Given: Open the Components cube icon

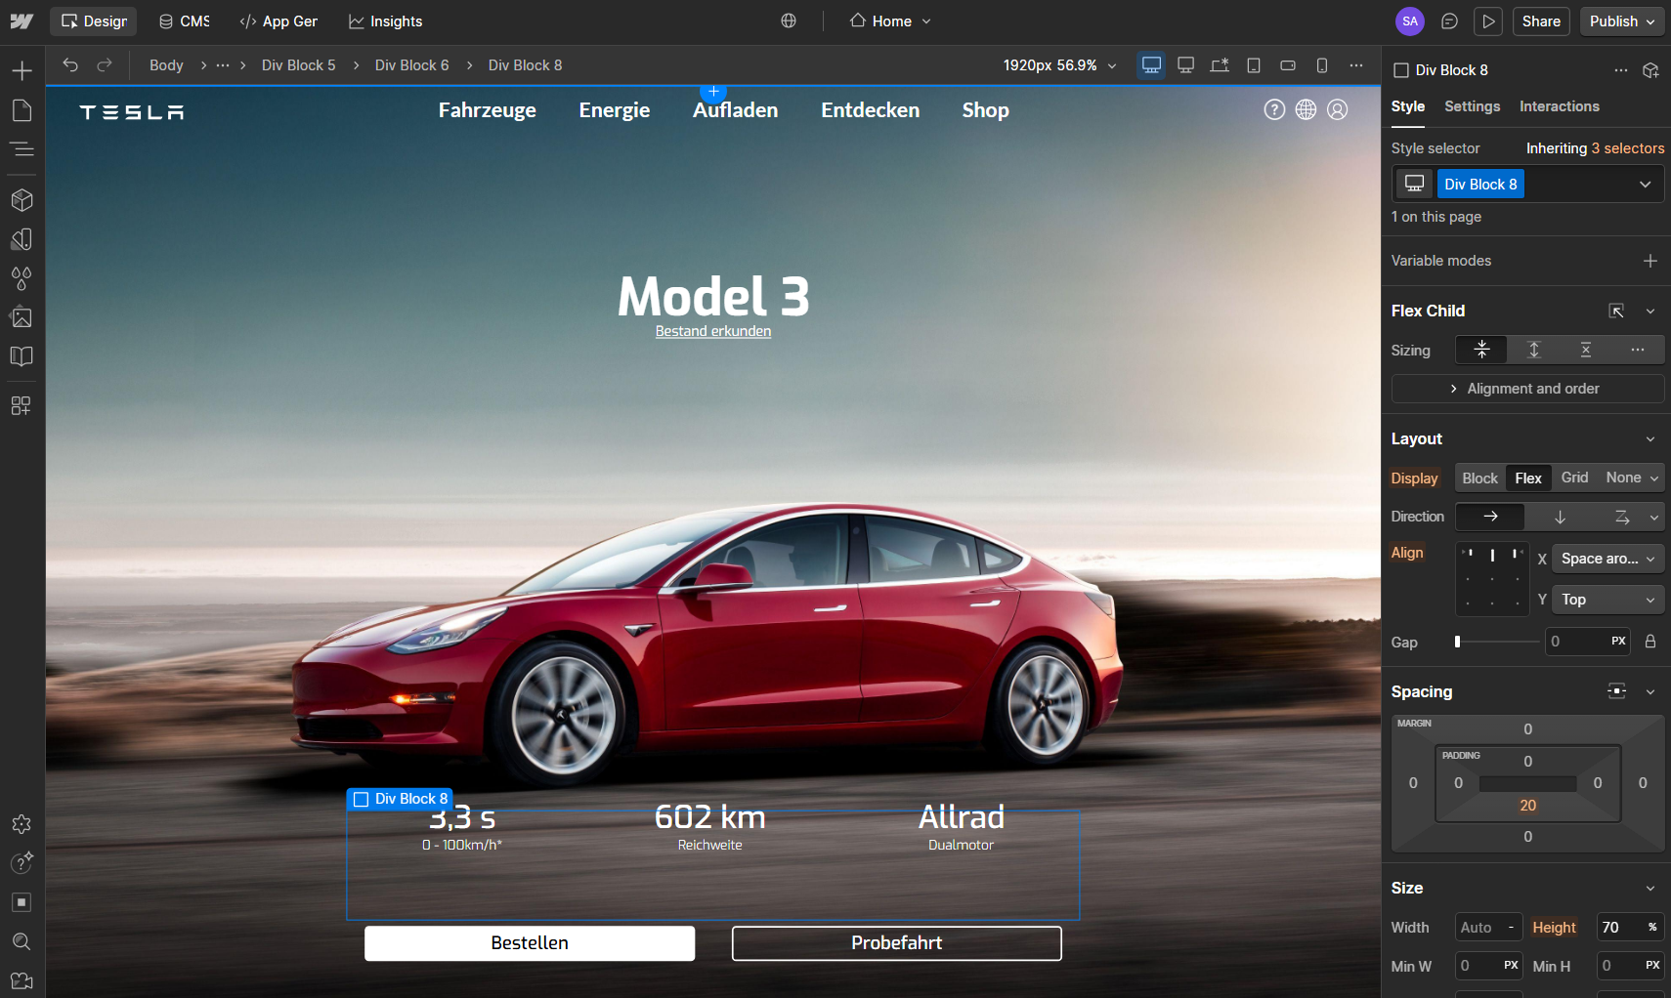Looking at the screenshot, I should (21, 200).
